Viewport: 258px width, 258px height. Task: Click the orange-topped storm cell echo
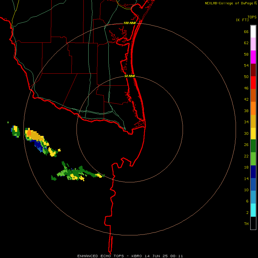pyautogui.click(x=29, y=133)
